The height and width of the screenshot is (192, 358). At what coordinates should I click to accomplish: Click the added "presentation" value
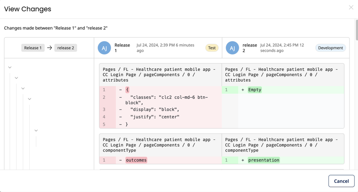tap(263, 160)
